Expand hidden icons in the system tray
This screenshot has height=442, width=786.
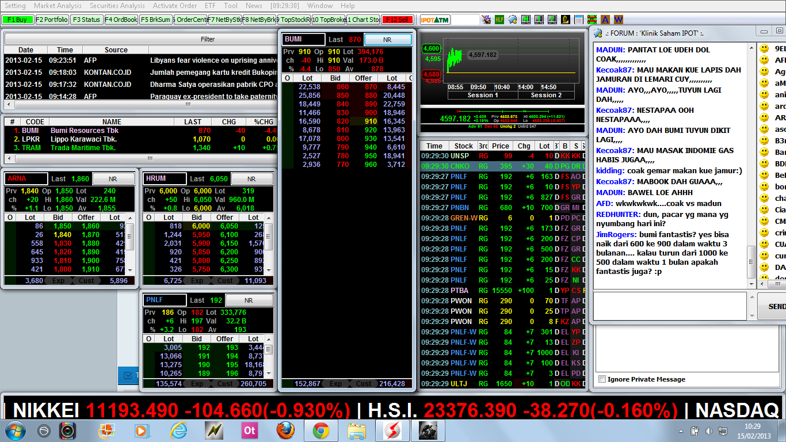[681, 430]
